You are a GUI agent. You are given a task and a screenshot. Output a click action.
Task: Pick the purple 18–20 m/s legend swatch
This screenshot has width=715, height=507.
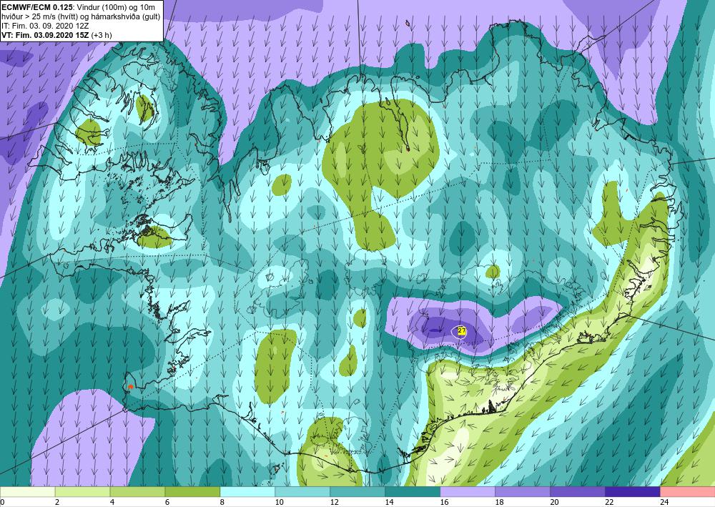(x=523, y=492)
